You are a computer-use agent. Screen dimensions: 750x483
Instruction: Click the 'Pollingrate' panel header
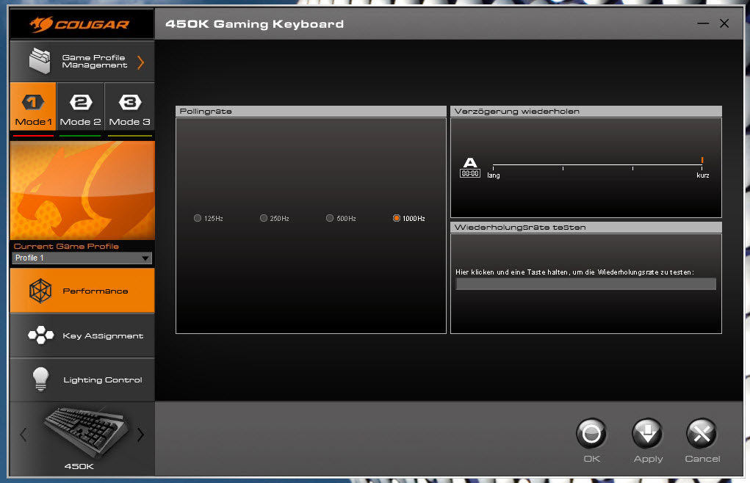(311, 112)
